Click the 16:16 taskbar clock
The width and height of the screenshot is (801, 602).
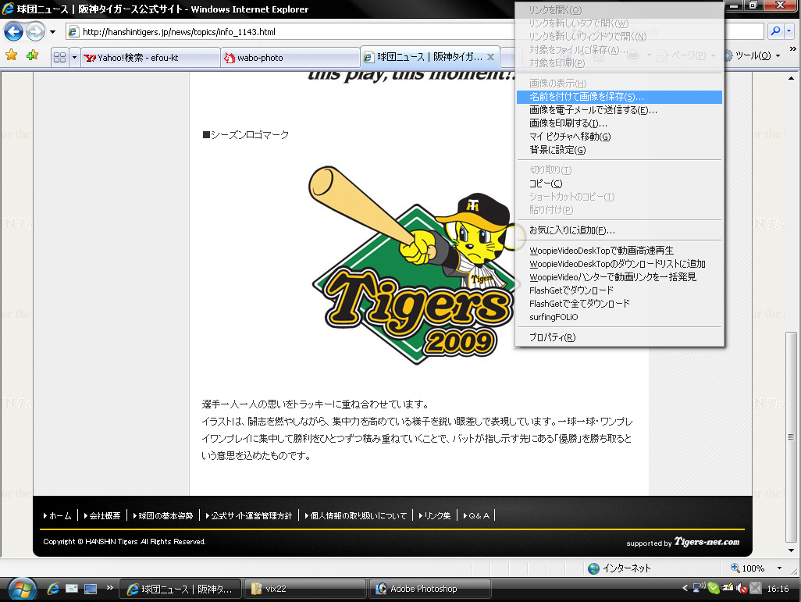click(x=778, y=589)
